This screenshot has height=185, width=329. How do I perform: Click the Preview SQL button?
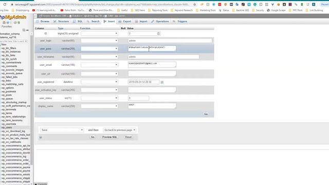pos(109,137)
